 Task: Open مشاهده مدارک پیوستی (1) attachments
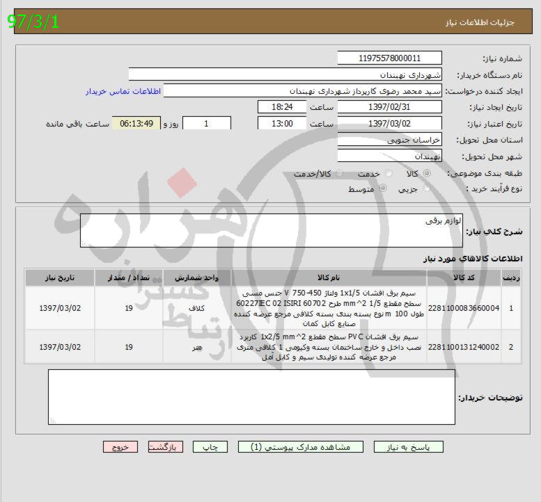tap(298, 448)
